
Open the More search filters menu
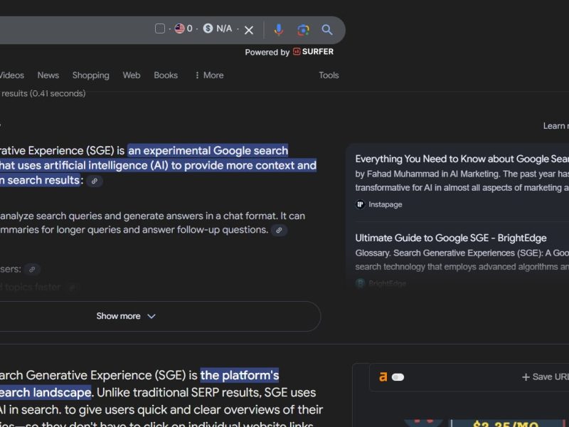pos(209,75)
